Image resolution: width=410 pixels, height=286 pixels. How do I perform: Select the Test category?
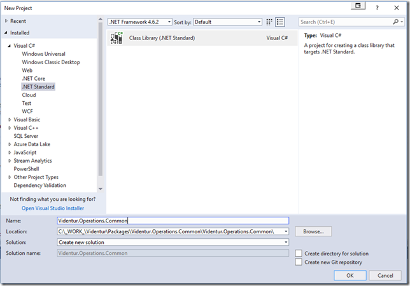[x=26, y=103]
